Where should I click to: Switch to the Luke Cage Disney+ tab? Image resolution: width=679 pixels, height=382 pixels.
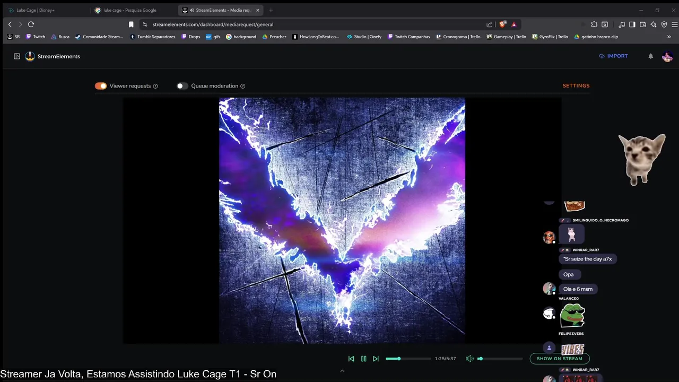(x=47, y=10)
